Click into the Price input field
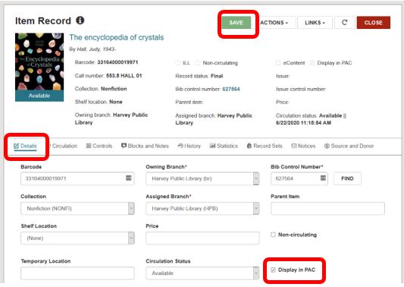This screenshot has width=404, height=287. tap(202, 238)
